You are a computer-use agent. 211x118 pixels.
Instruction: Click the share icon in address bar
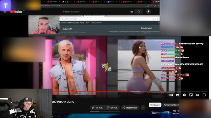pyautogui.click(x=155, y=6)
